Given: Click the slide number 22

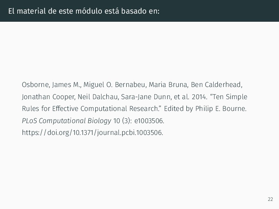Looking at the screenshot, I should 270,199.
